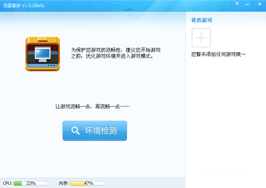Click the magnifier icon on 环境检测 button
Image resolution: width=266 pixels, height=188 pixels.
pyautogui.click(x=75, y=130)
